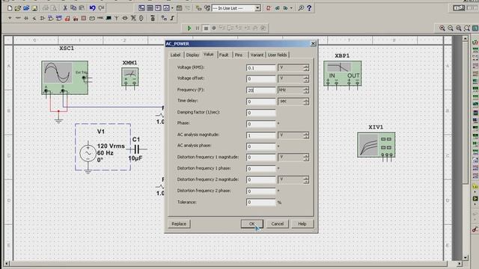479x269 pixels.
Task: Save the current design
Action: 34,8
